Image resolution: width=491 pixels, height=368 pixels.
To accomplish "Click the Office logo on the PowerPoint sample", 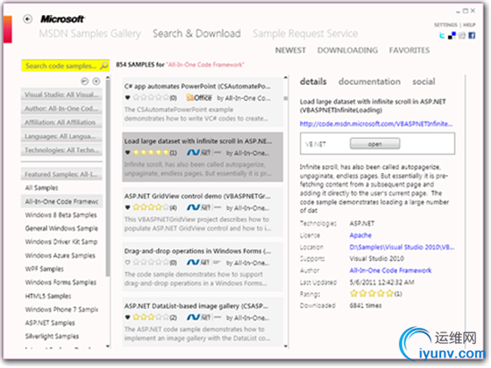I will tap(199, 97).
